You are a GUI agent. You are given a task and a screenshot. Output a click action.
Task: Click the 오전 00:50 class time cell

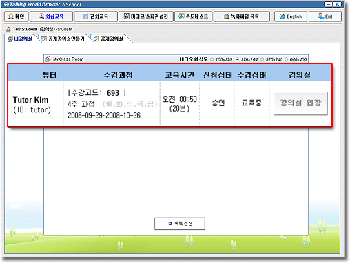coord(180,104)
